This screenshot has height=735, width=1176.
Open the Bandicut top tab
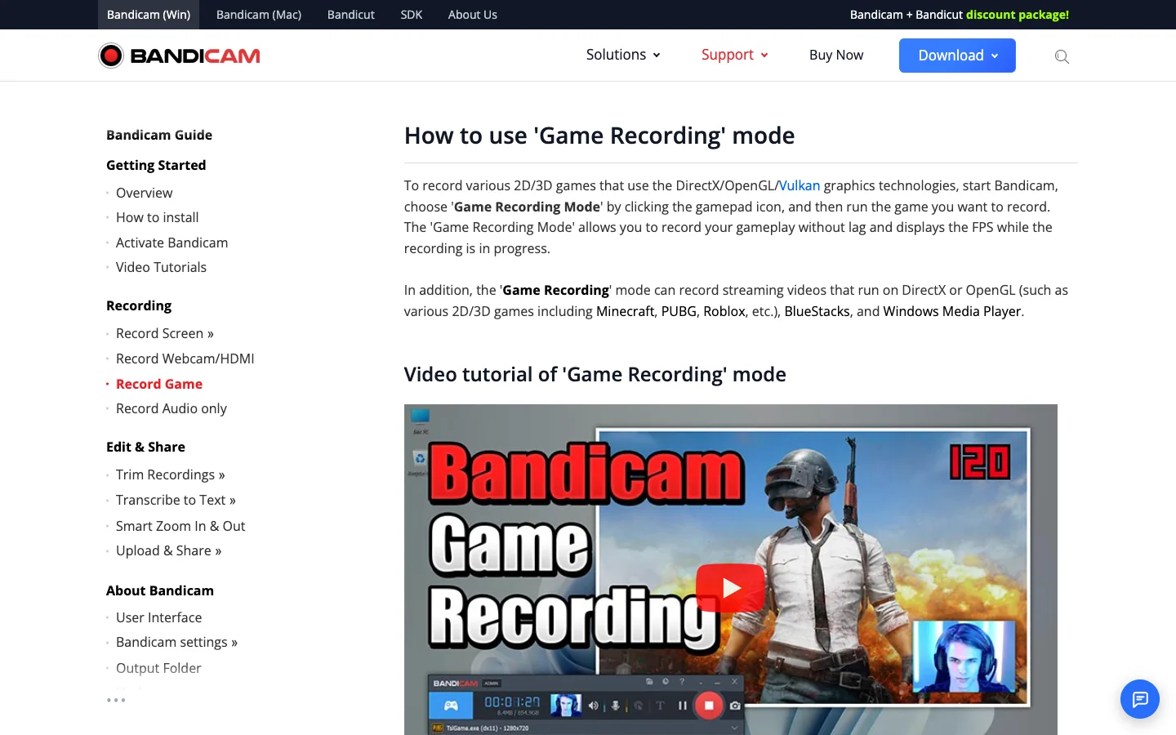click(351, 15)
